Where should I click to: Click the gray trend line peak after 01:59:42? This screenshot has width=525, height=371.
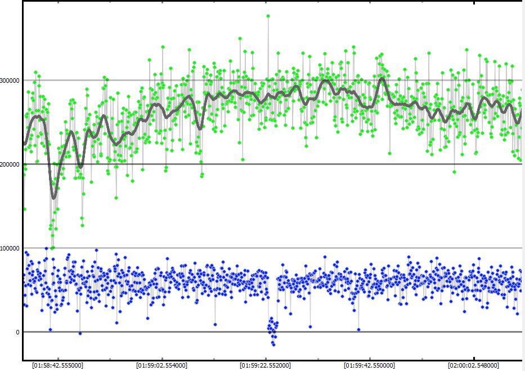point(383,78)
